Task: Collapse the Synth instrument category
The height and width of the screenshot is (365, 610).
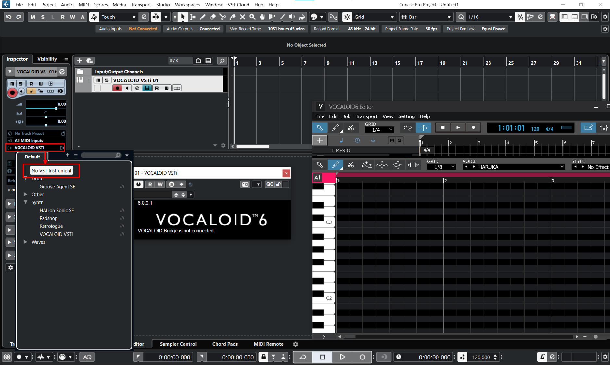Action: [x=26, y=202]
